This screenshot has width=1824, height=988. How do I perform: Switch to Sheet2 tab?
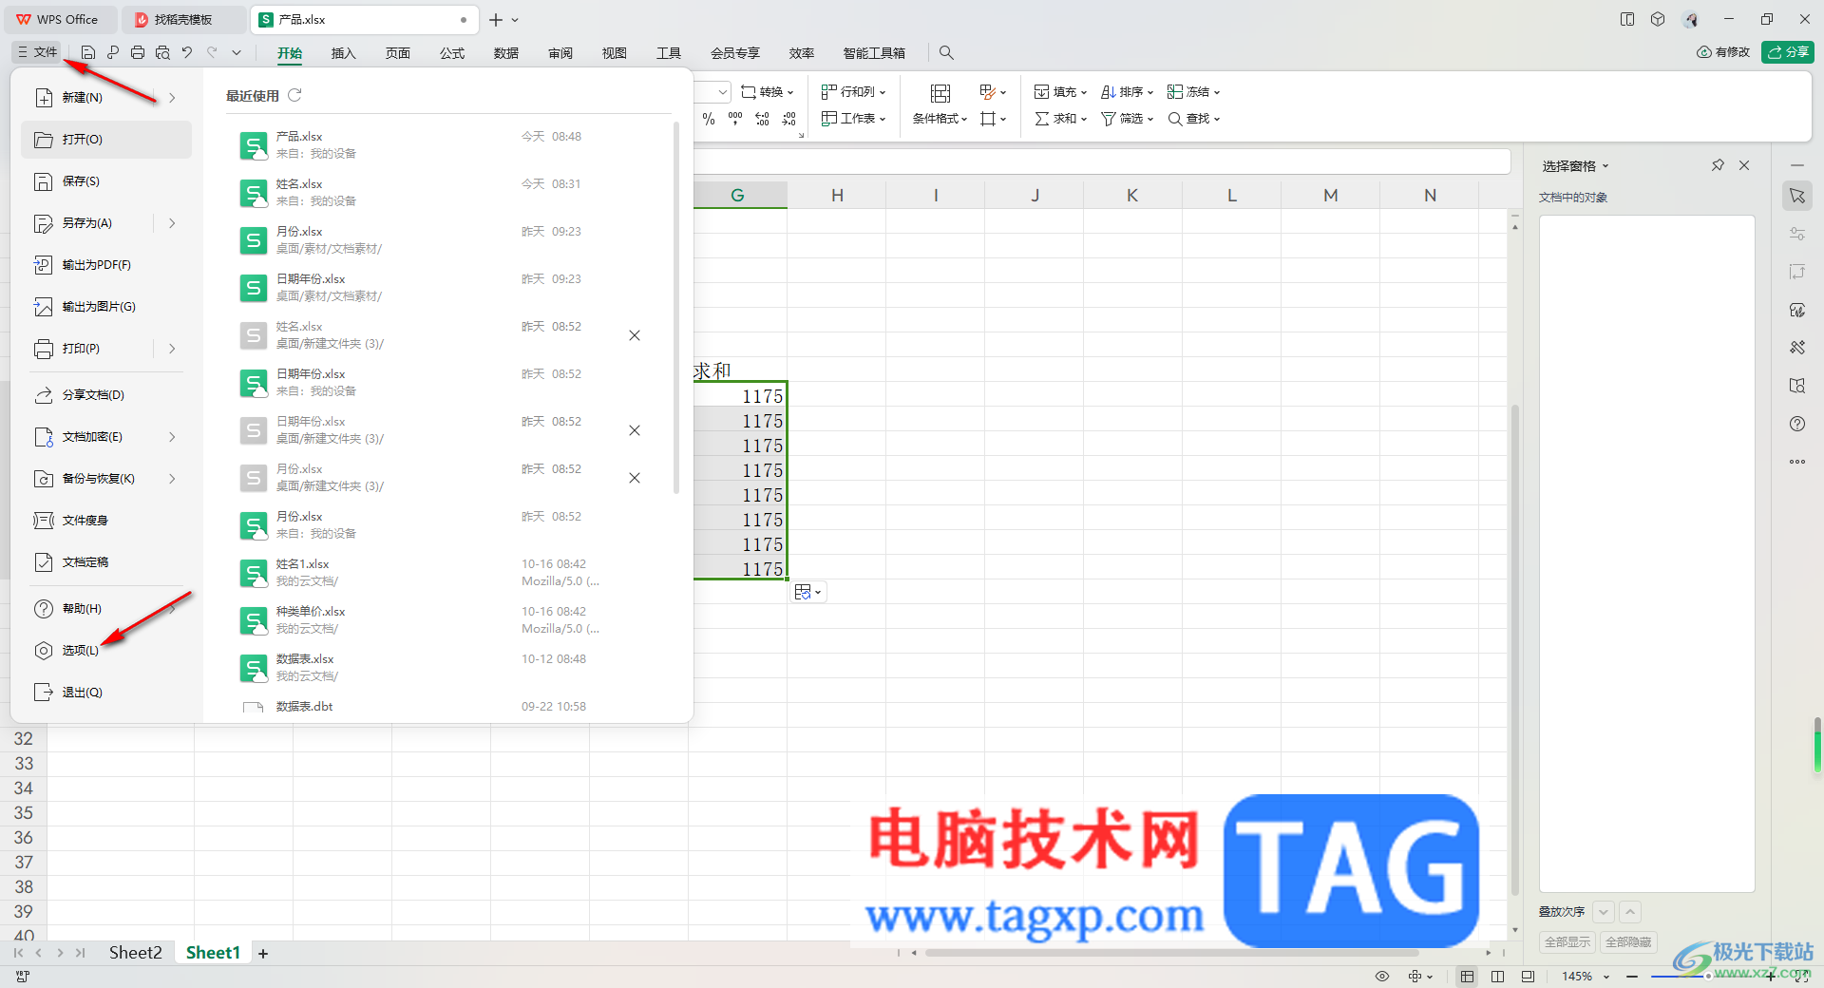(x=136, y=953)
